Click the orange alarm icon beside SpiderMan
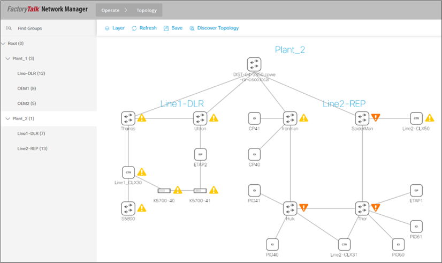The image size is (442, 263). click(x=376, y=117)
